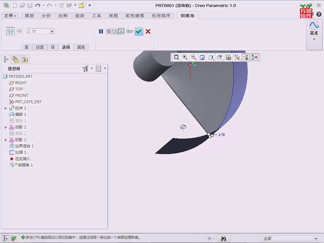This screenshot has width=324, height=243.
Task: Open the tree Show list icon
Action: tap(99, 68)
